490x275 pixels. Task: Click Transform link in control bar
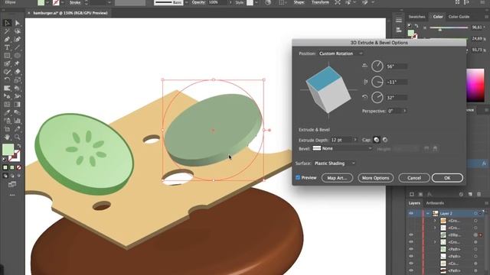coord(320,2)
